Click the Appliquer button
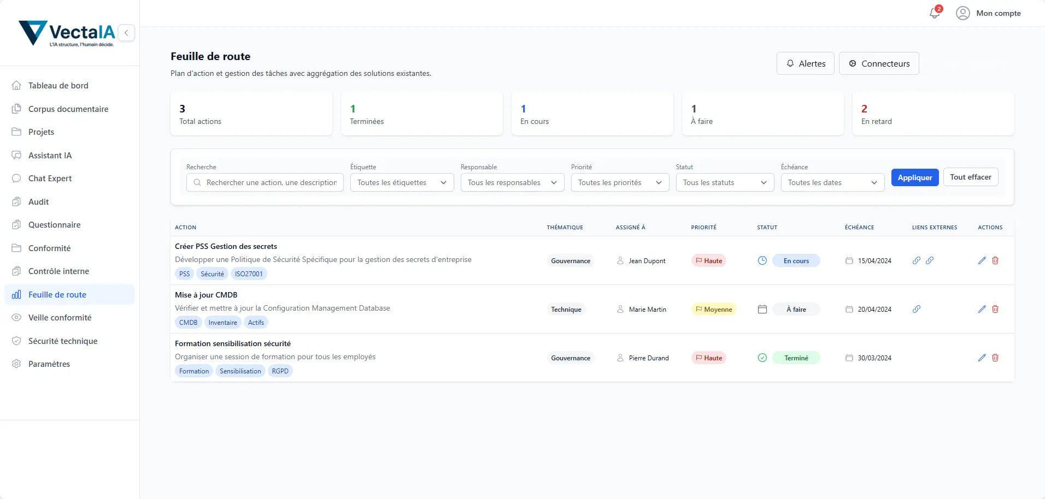This screenshot has height=499, width=1045. point(915,177)
